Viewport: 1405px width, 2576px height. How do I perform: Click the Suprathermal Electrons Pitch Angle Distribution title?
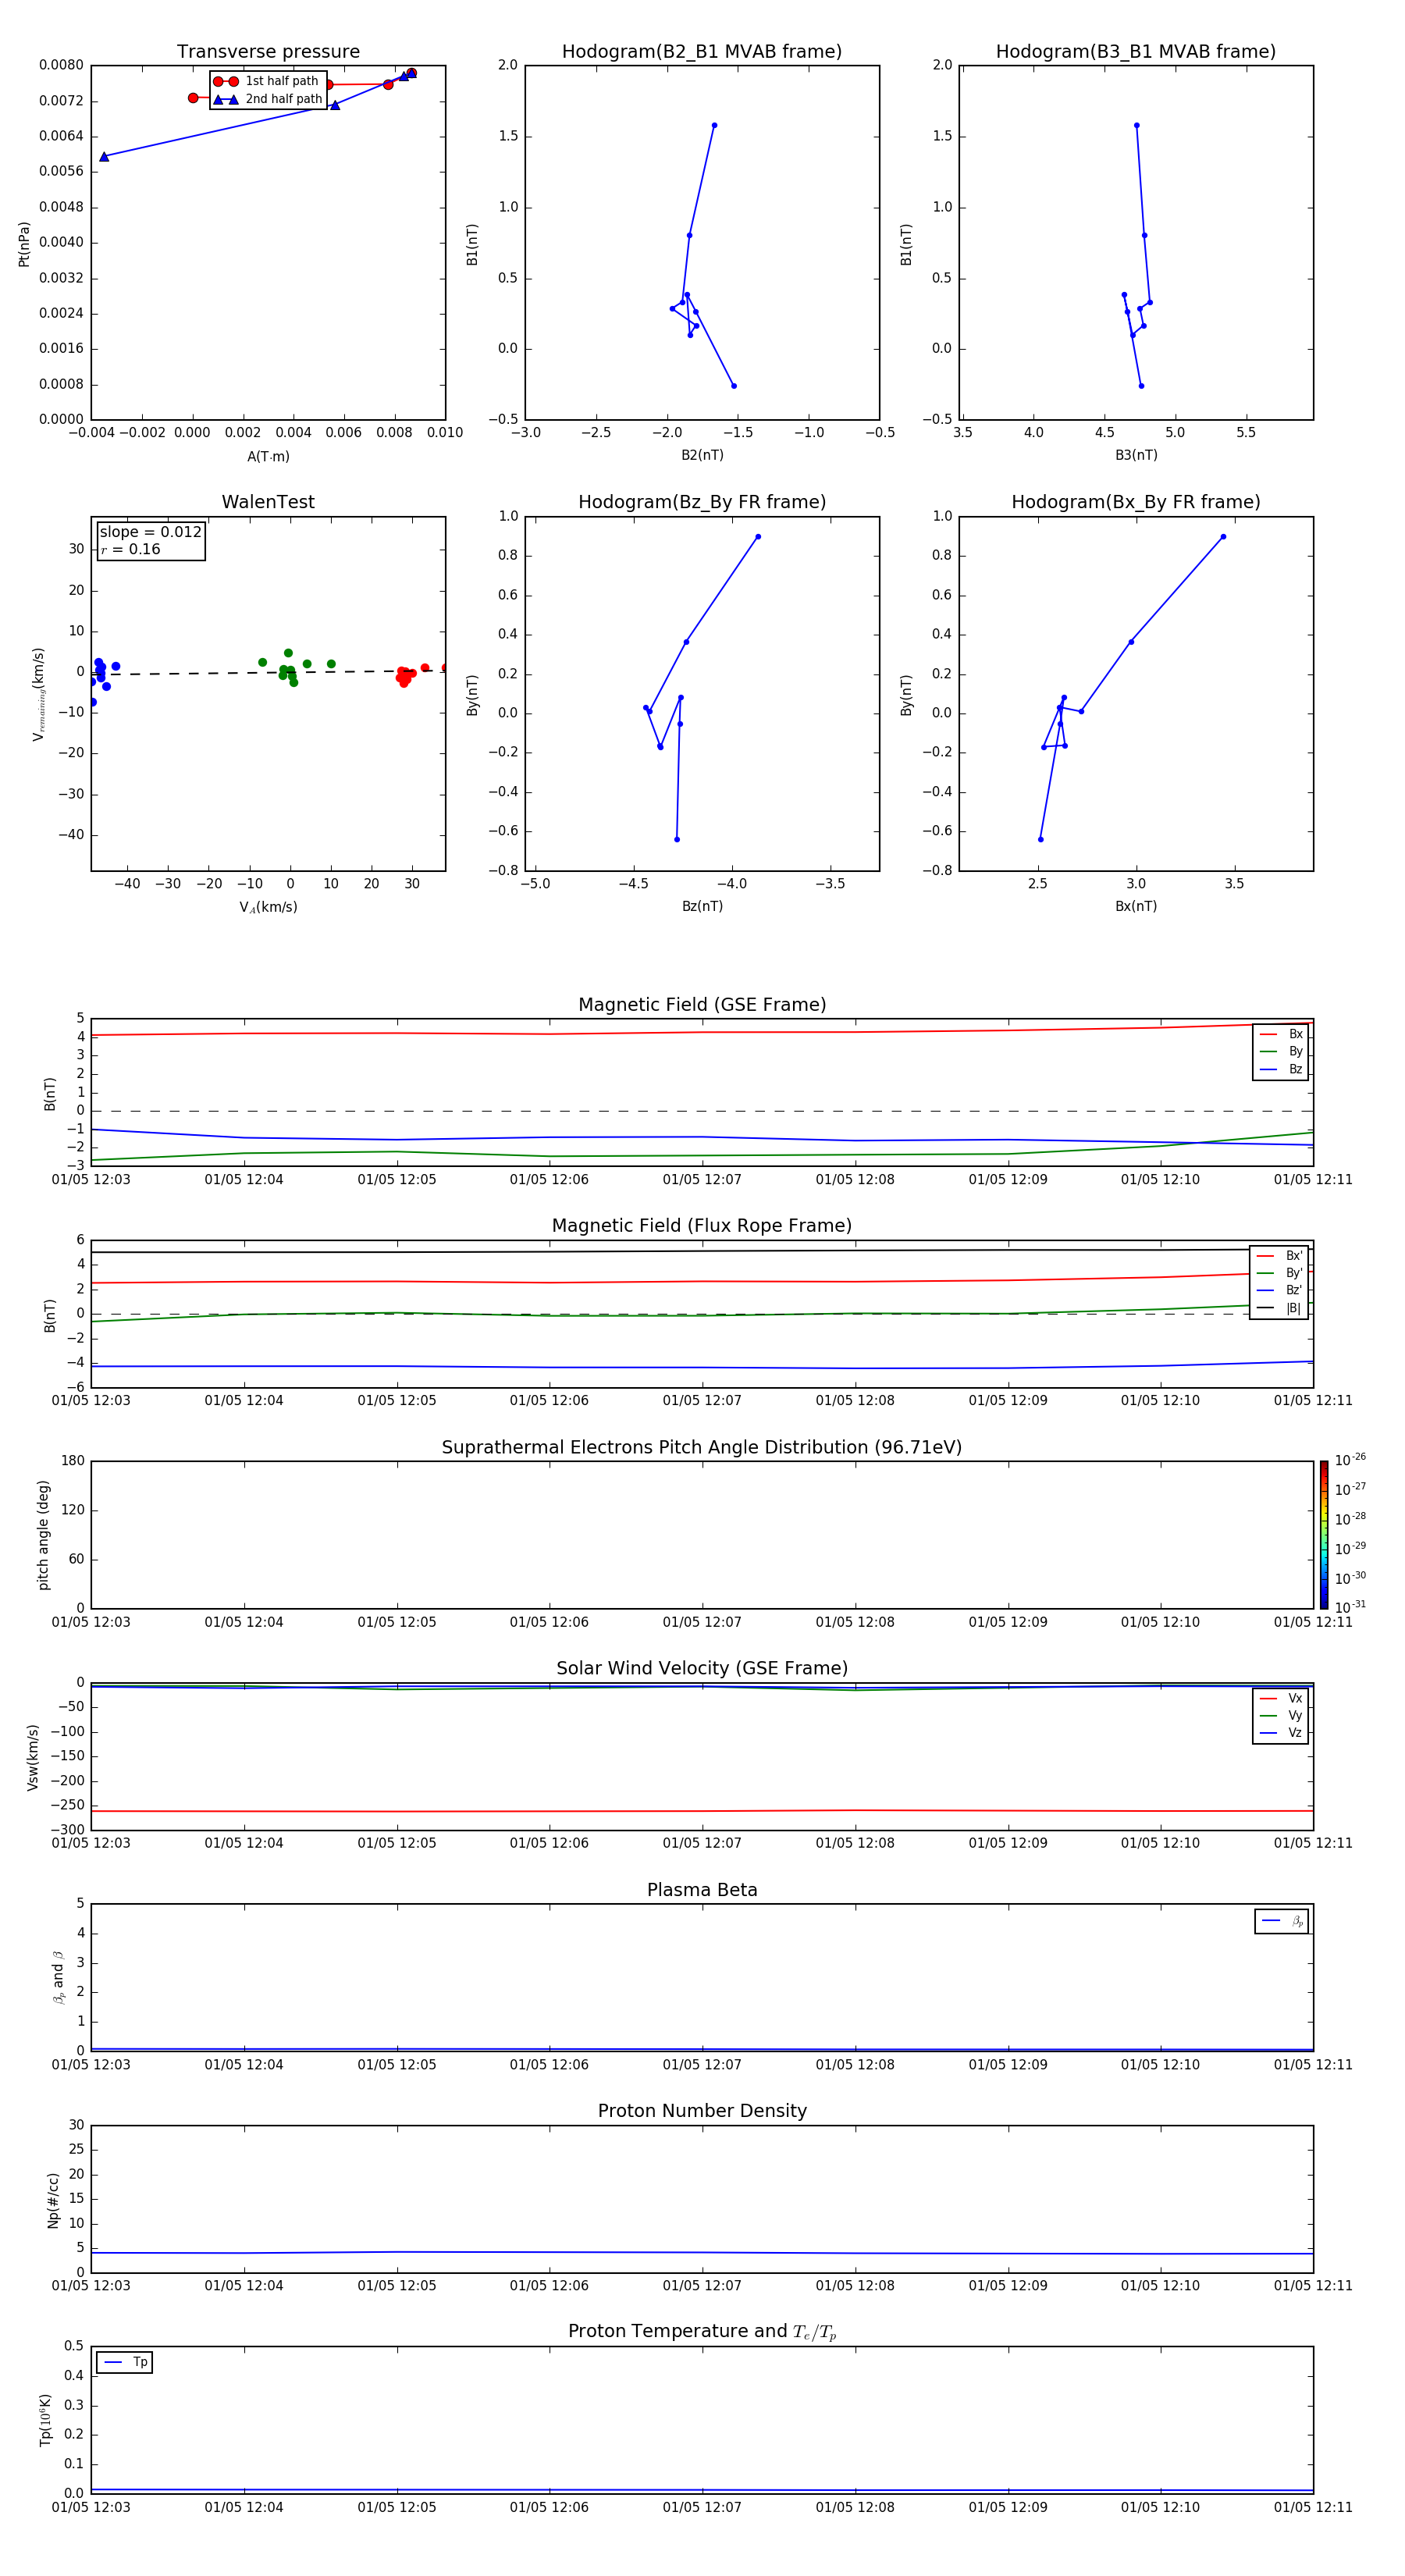(702, 1448)
